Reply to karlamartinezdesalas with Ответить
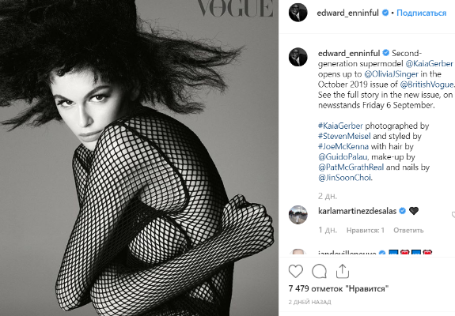This screenshot has height=316, width=455. point(408,230)
